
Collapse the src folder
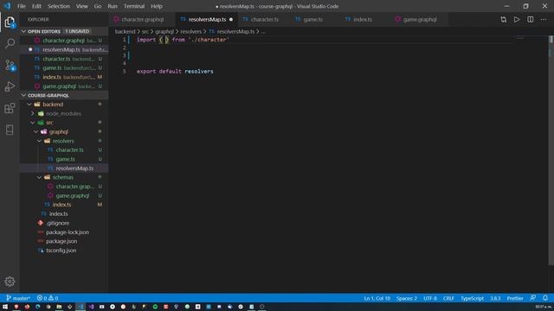pyautogui.click(x=33, y=123)
